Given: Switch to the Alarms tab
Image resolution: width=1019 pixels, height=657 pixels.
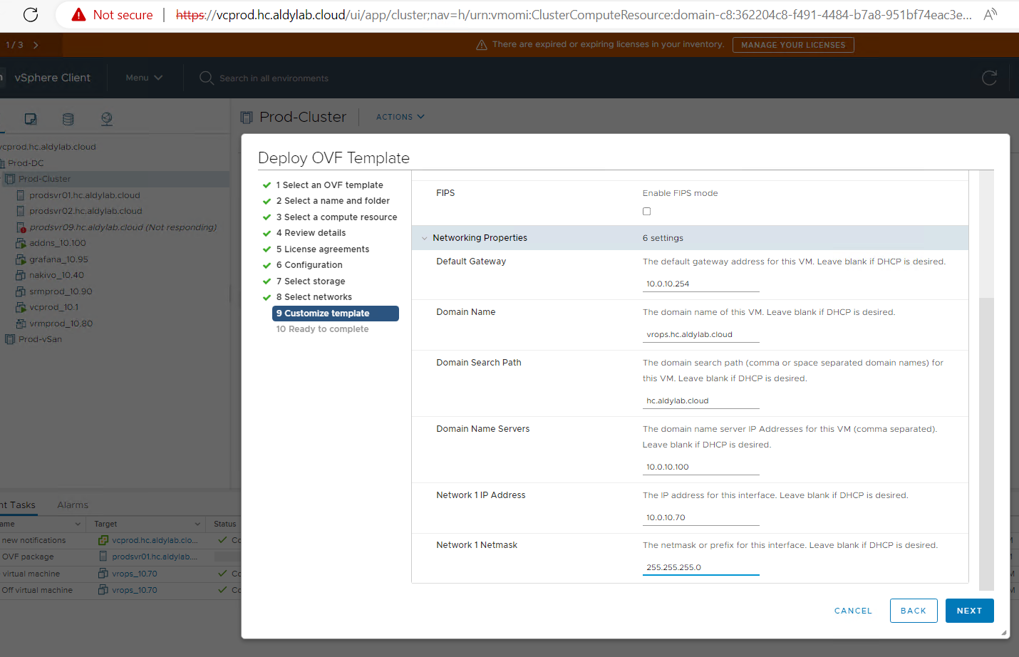Looking at the screenshot, I should pos(73,505).
